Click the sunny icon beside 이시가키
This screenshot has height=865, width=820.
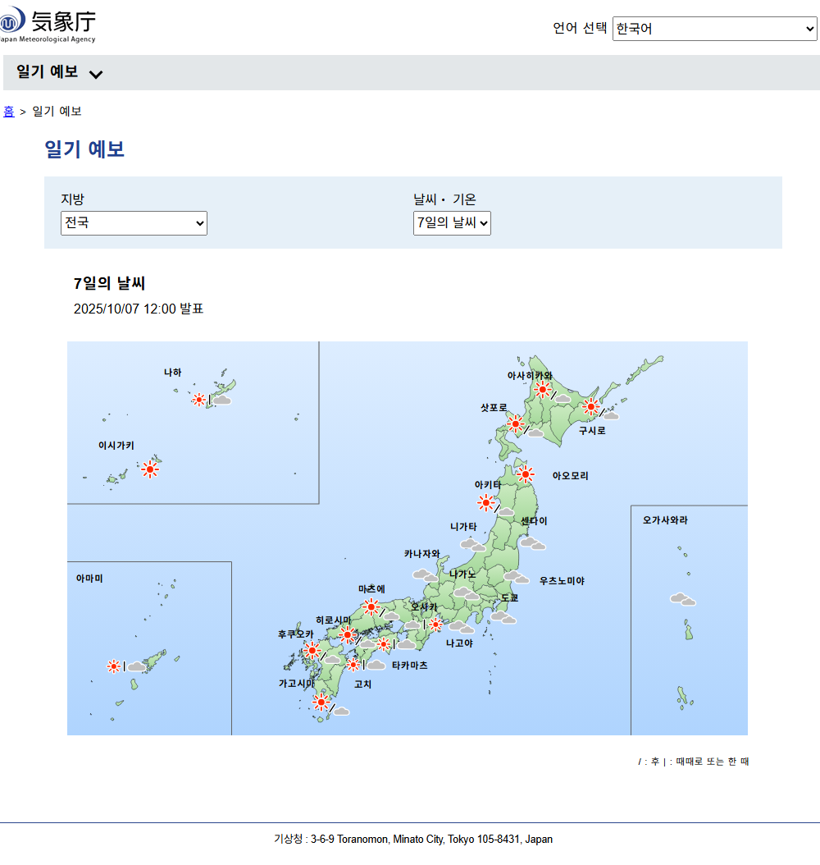pos(151,469)
